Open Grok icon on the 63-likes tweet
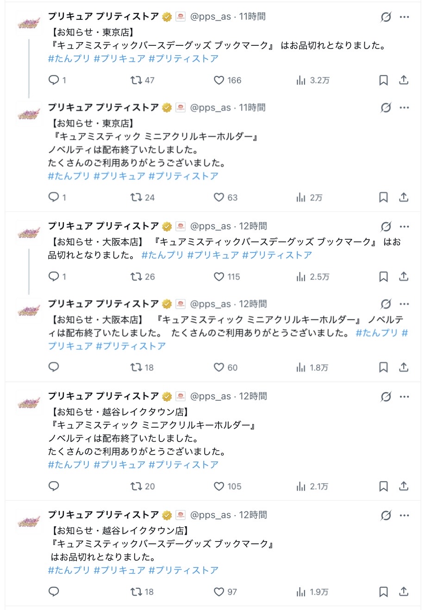The height and width of the screenshot is (610, 437). tap(386, 108)
